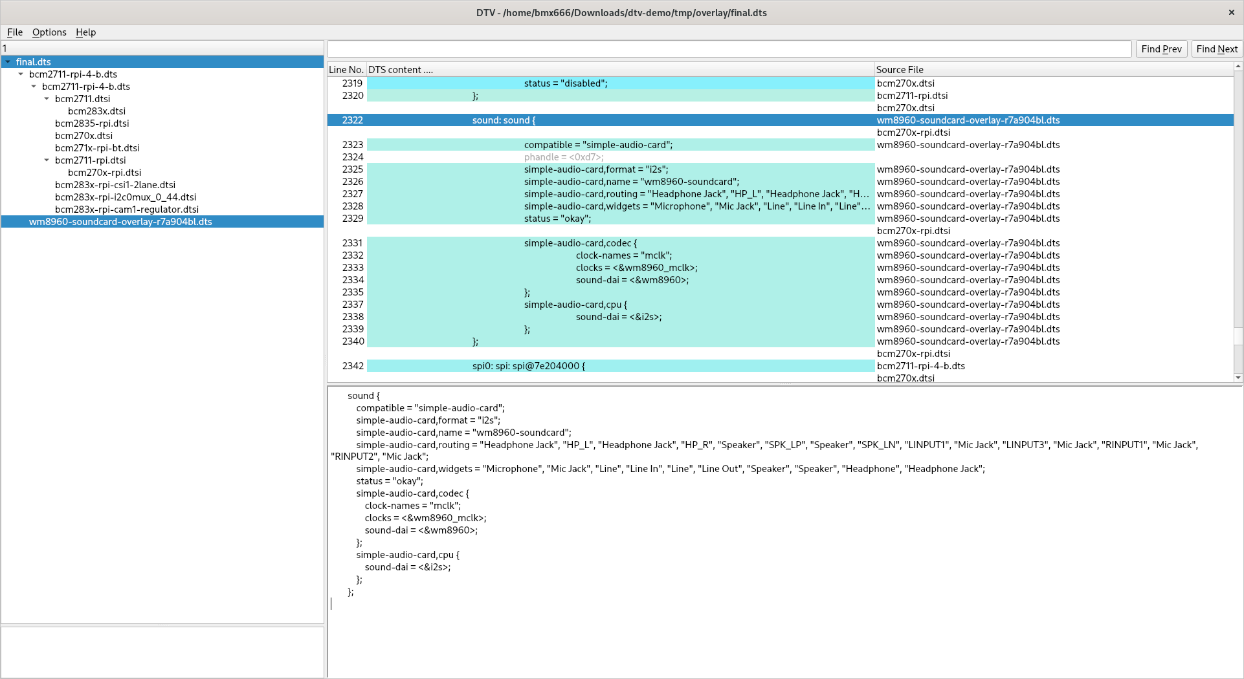Select bcm283x.dtsi in the tree

coord(96,111)
